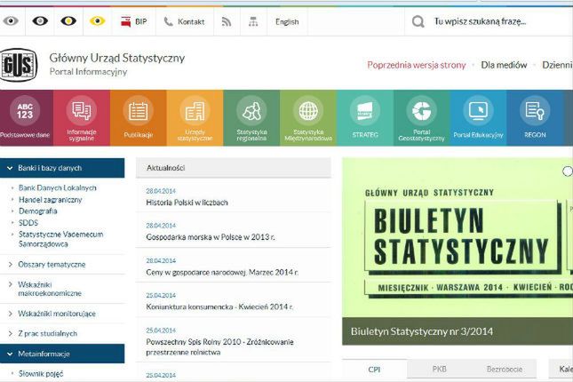Open Bank Danych Lokalnych

click(x=58, y=188)
